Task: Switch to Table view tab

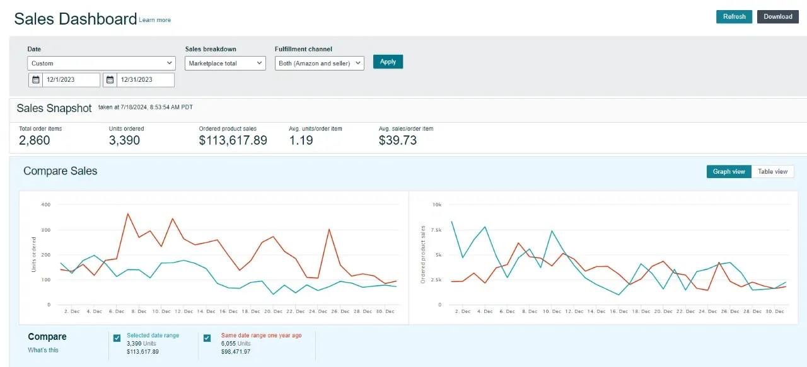Action: (772, 171)
